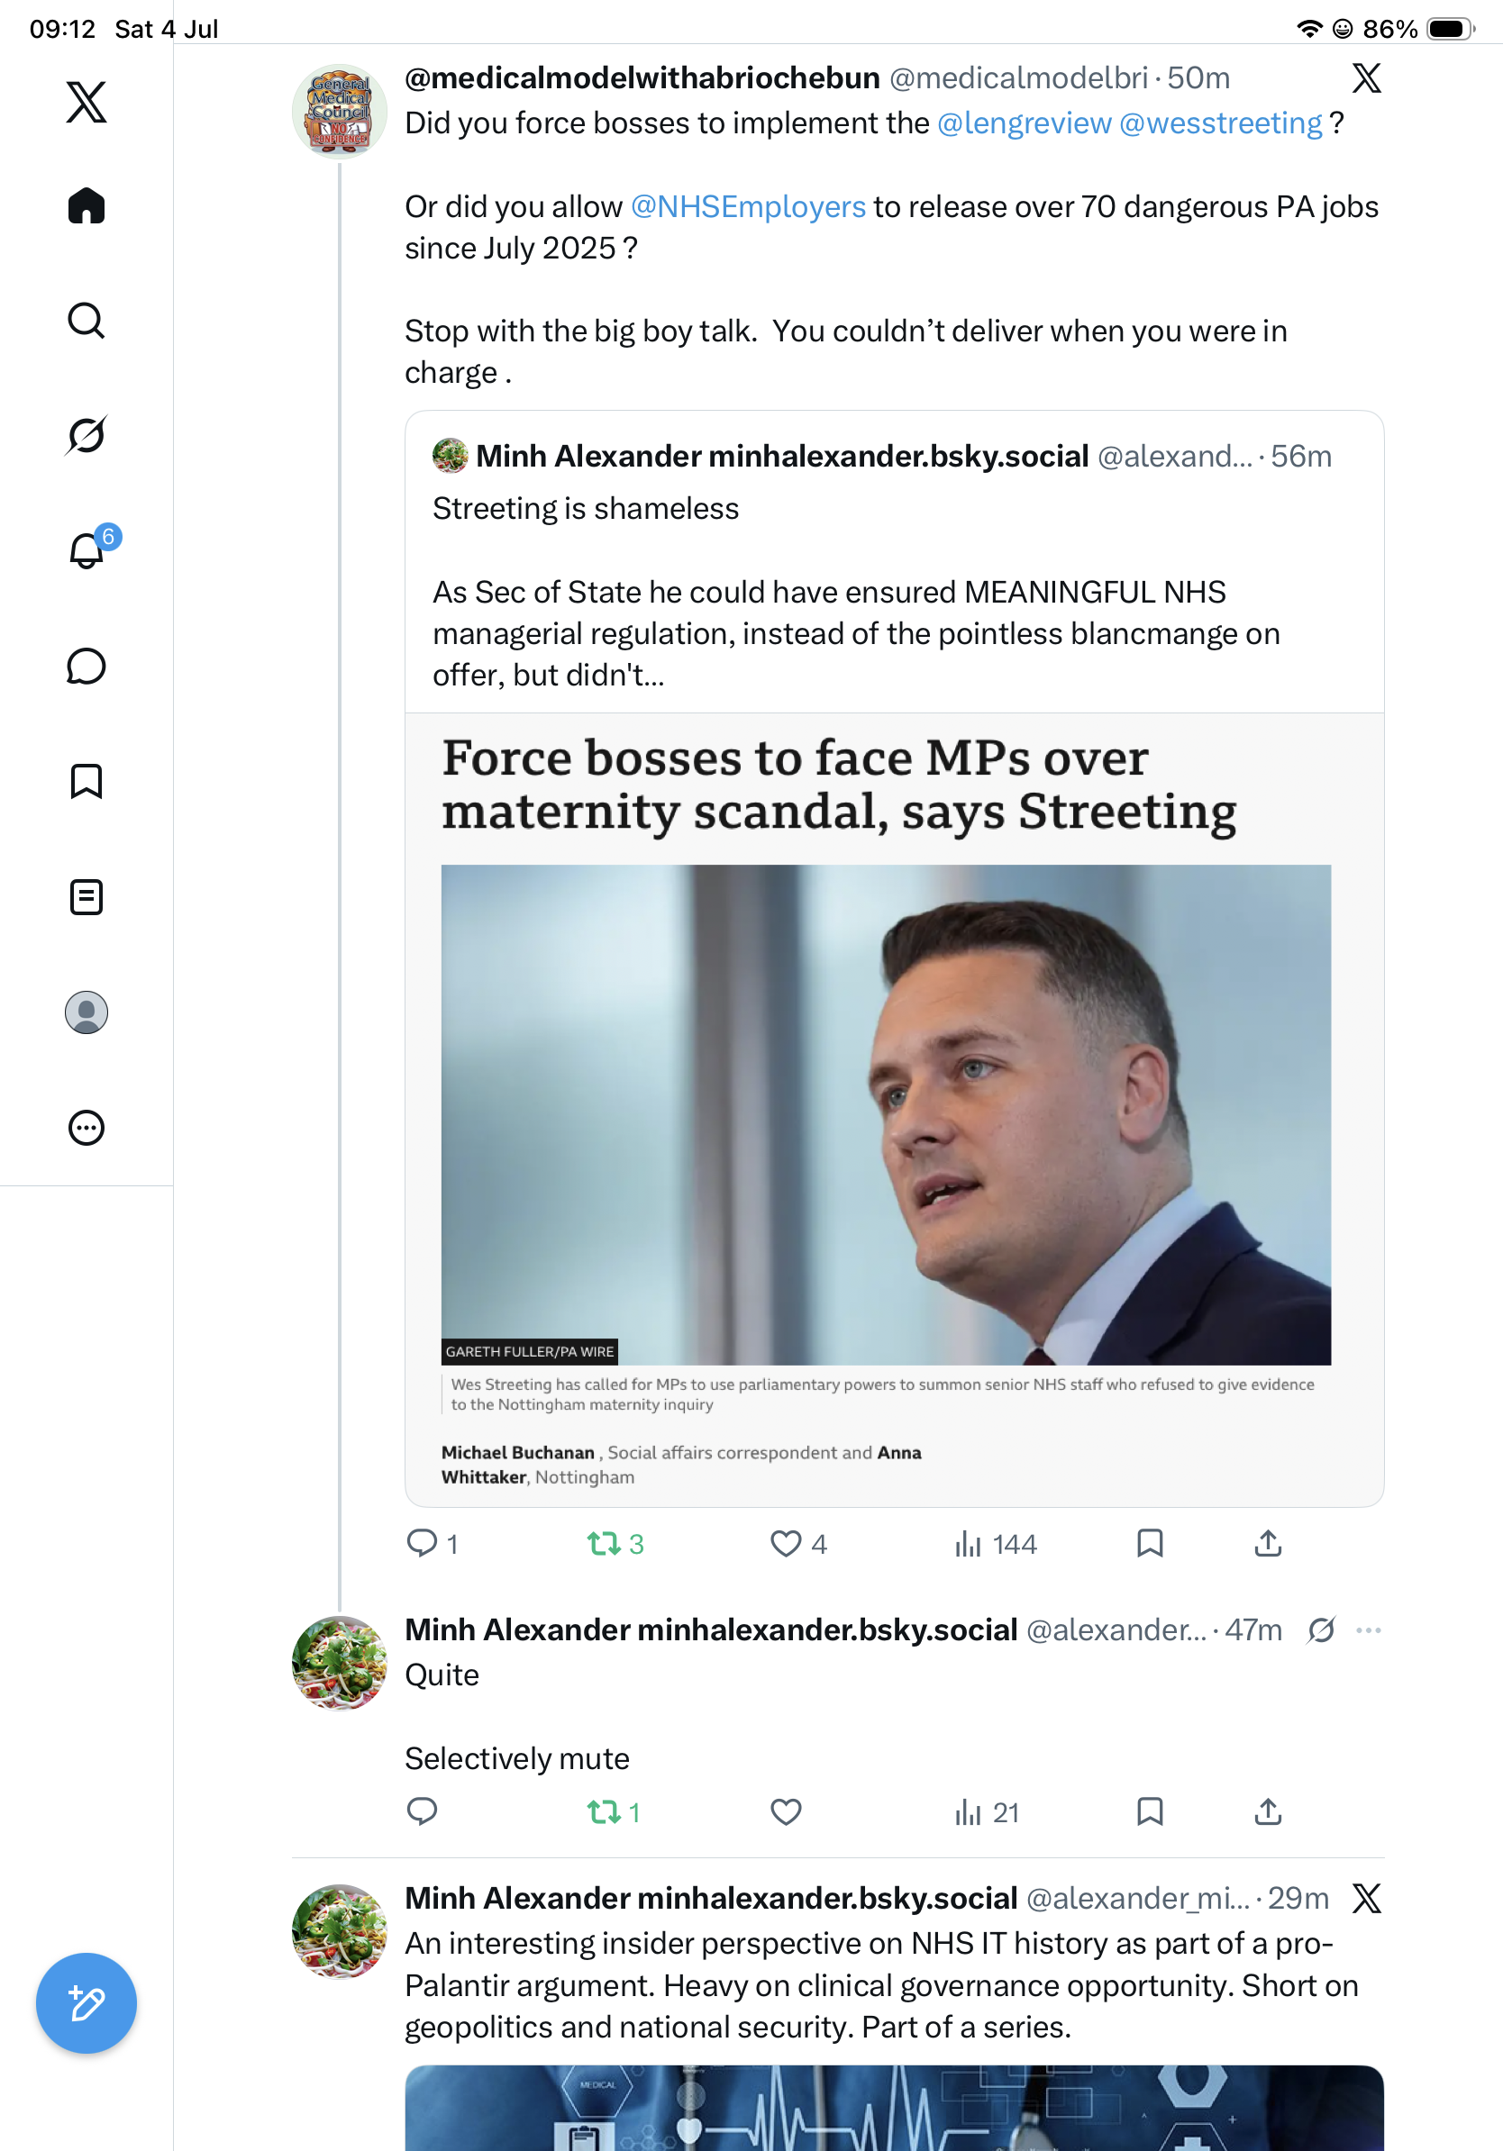Open Lists icon in the sidebar

[x=87, y=896]
